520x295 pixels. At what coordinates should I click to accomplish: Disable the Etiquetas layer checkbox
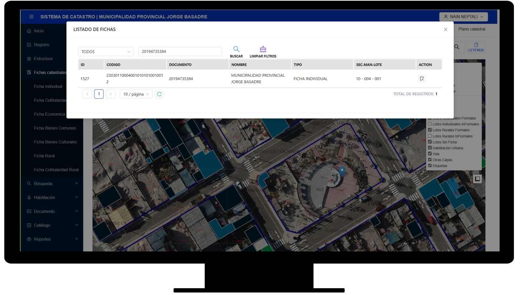click(430, 166)
